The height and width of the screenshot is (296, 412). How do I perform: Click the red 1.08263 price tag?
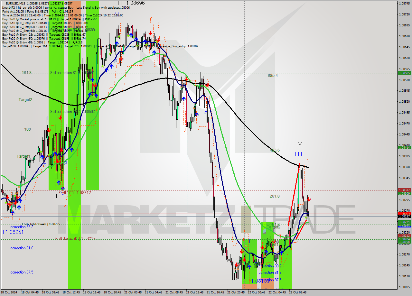pyautogui.click(x=404, y=214)
